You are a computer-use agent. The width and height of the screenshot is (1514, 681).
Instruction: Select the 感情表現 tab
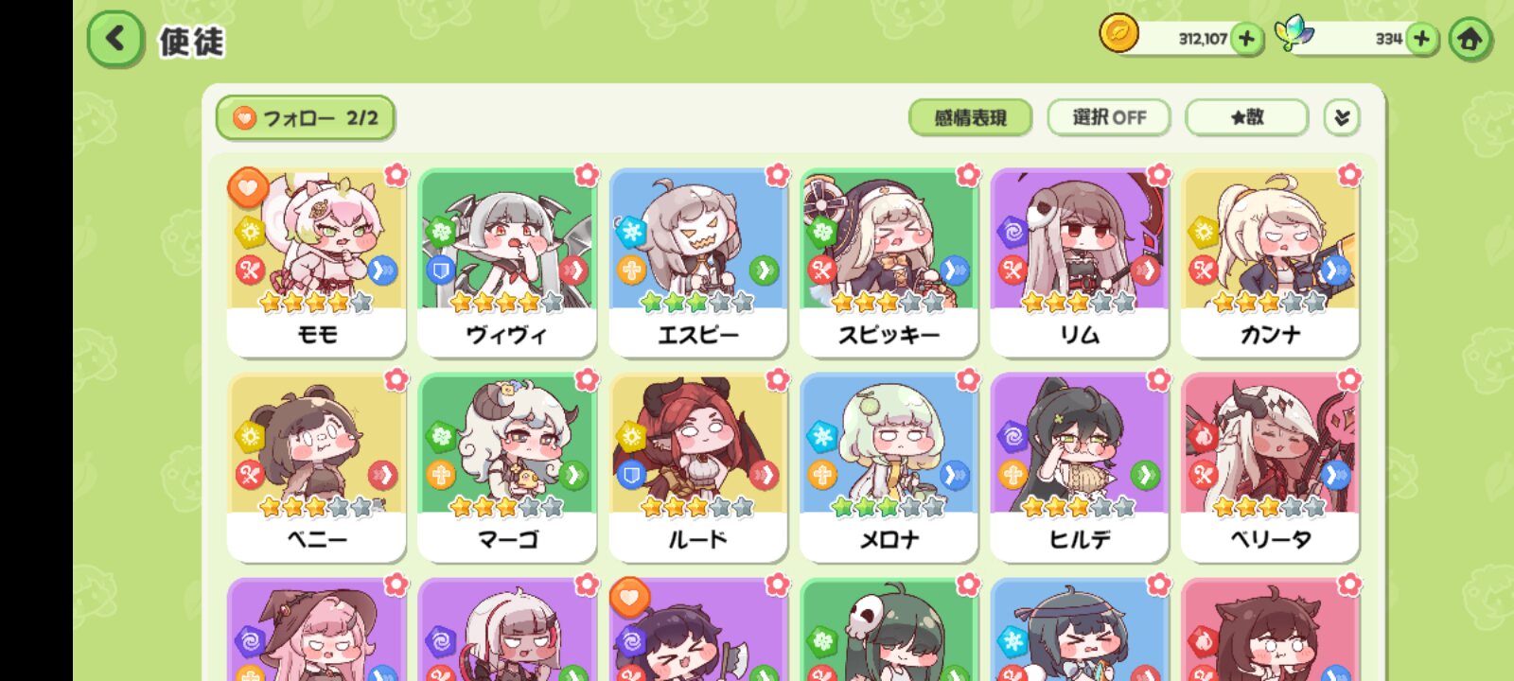(970, 117)
